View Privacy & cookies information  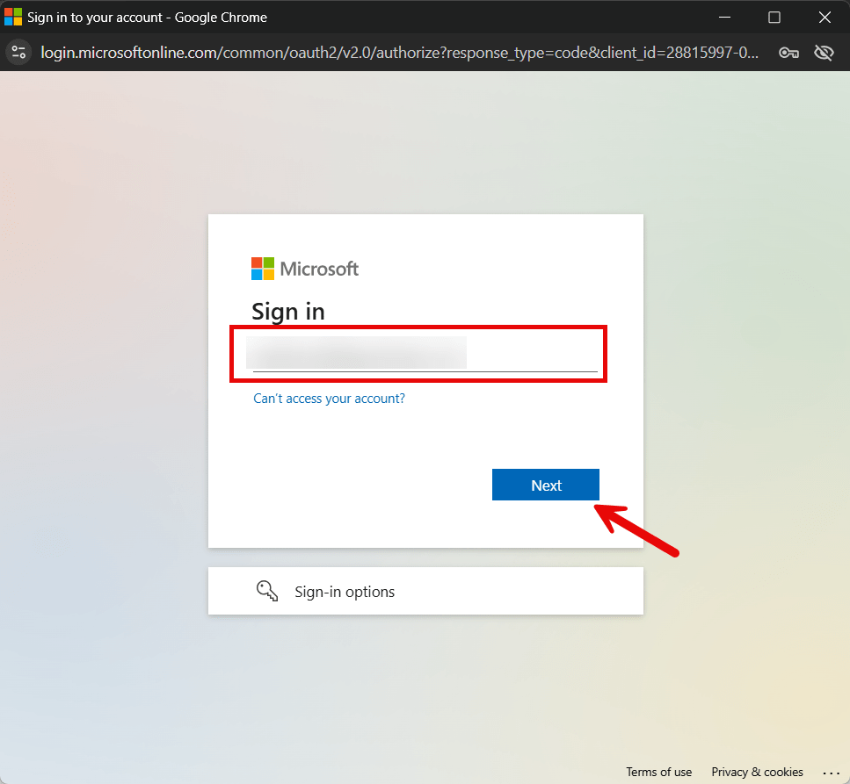click(x=757, y=772)
